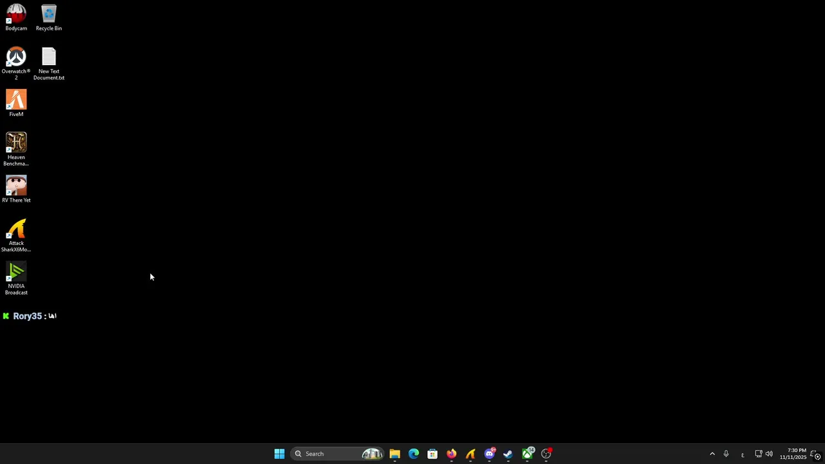The image size is (825, 464).
Task: Open the clock and date calendar
Action: click(793, 454)
